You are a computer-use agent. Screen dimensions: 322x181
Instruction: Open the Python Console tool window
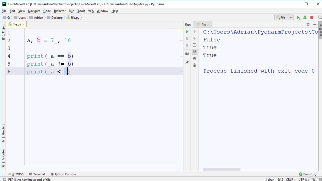click(x=63, y=174)
